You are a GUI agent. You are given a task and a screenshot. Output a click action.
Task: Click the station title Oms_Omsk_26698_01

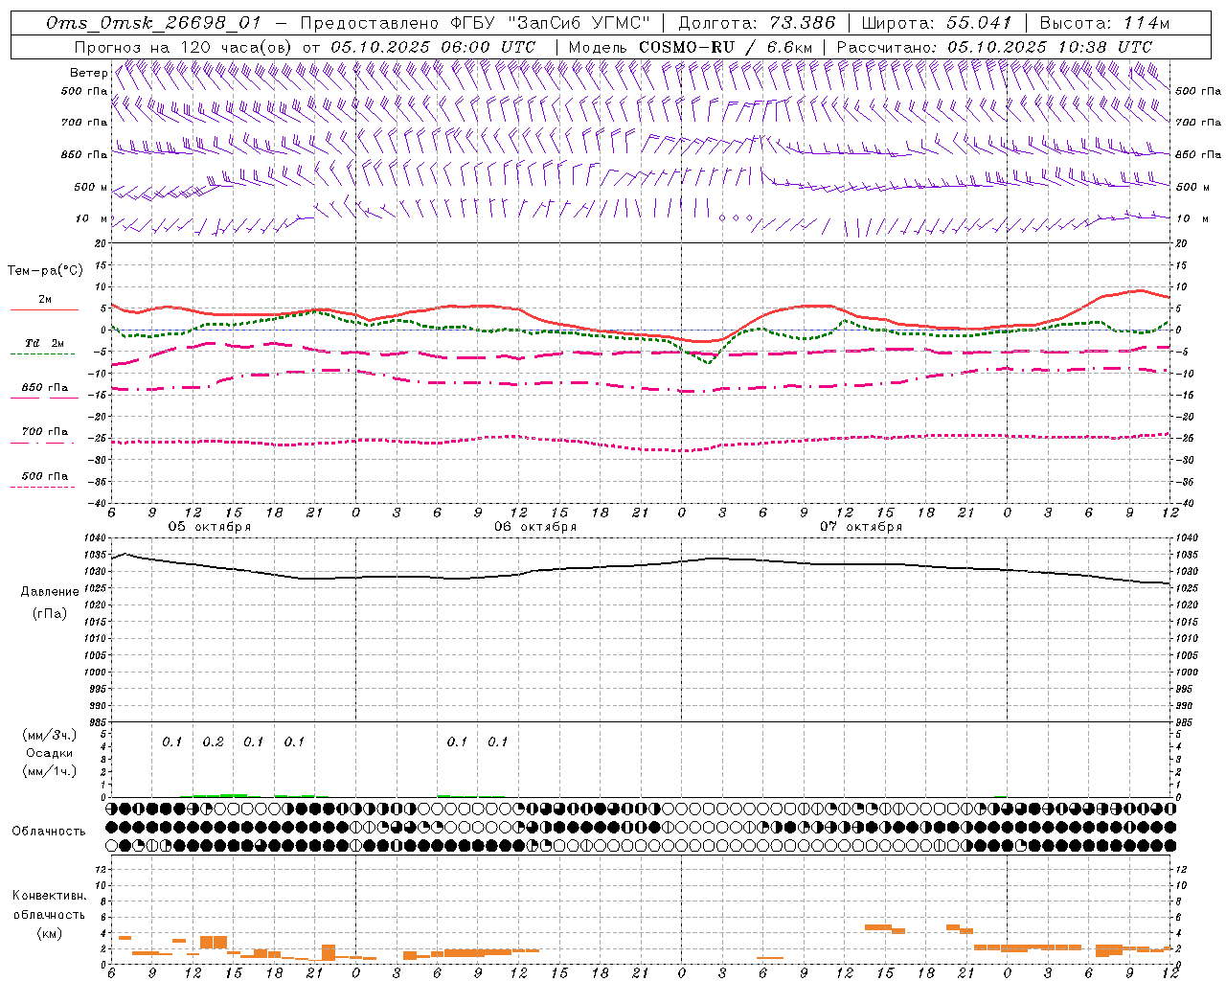[x=153, y=23]
